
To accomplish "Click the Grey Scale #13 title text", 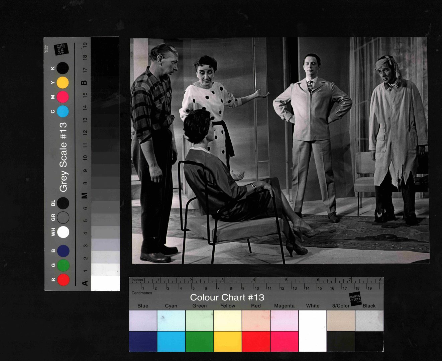I will pyautogui.click(x=63, y=157).
